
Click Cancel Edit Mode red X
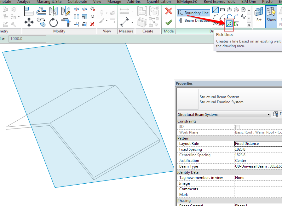(169, 11)
